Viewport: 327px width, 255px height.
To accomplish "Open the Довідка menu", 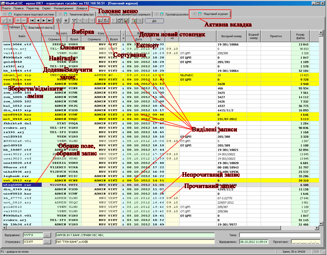I will point(82,8).
